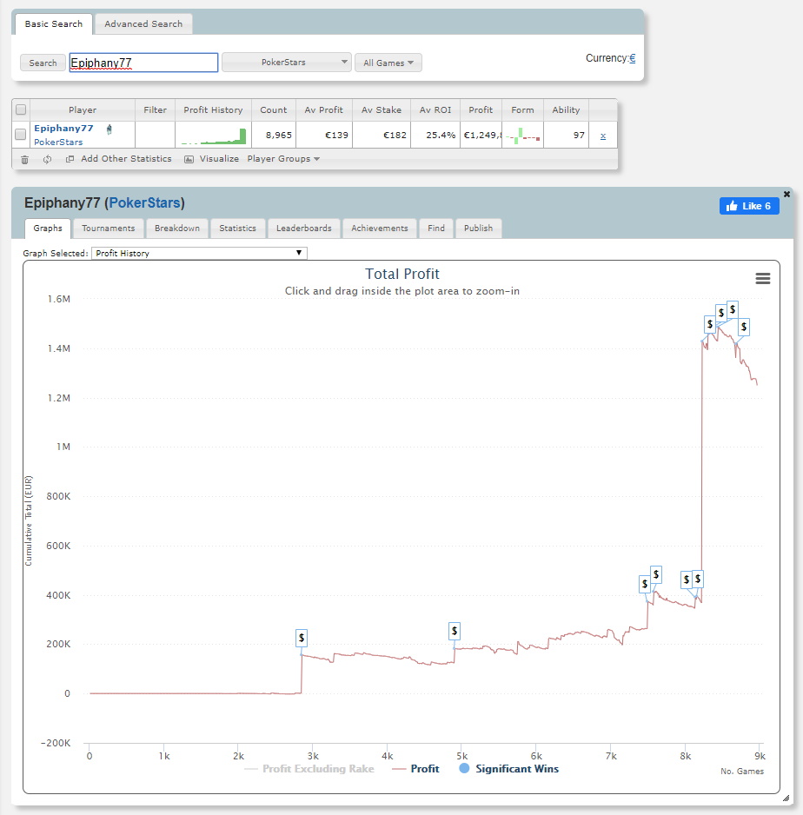Click the topmost significant win dollar marker
Image resolution: width=803 pixels, height=815 pixels.
click(733, 309)
